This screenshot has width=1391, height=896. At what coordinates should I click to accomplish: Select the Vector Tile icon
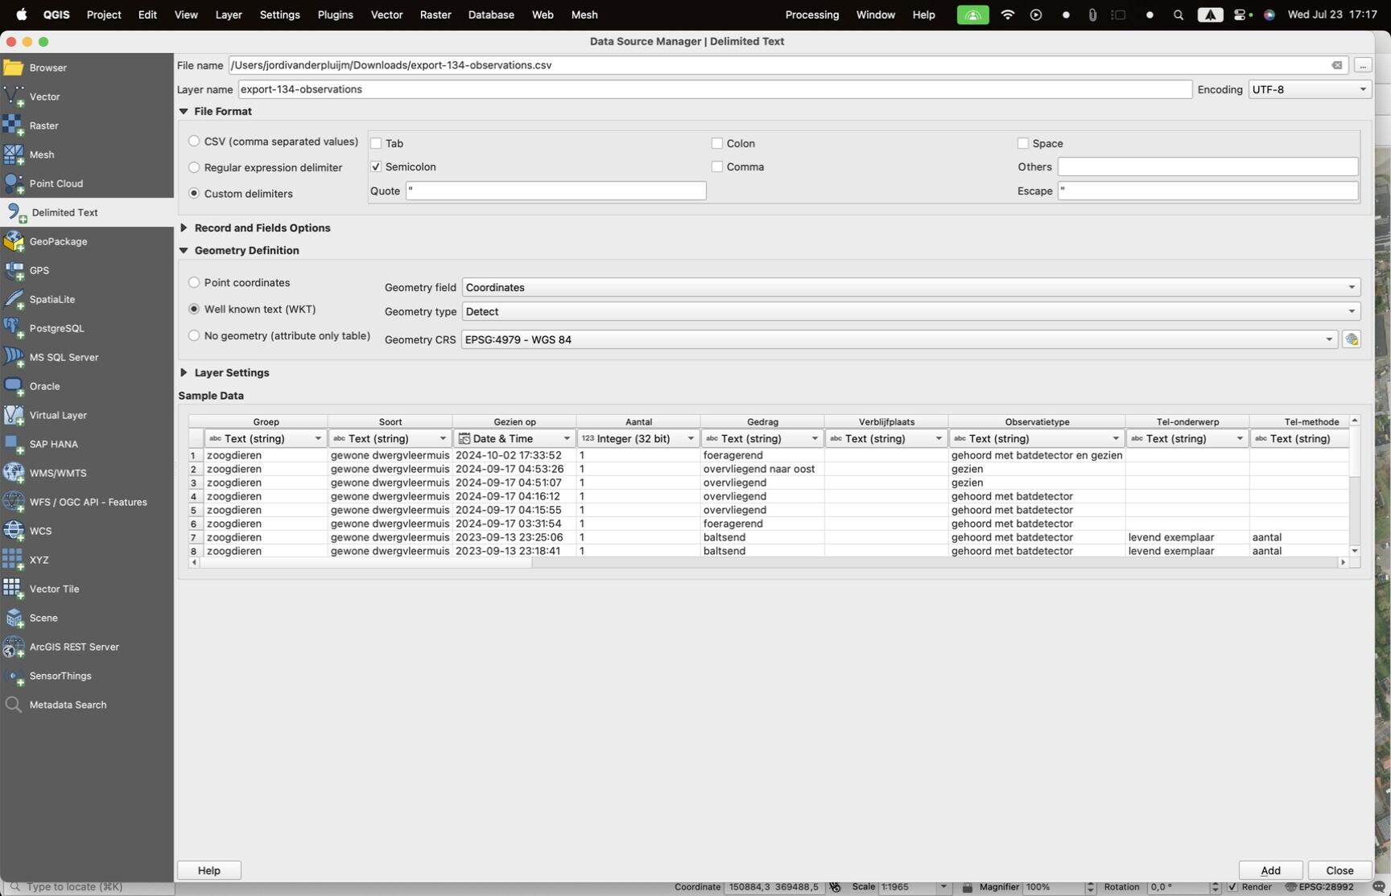click(14, 589)
